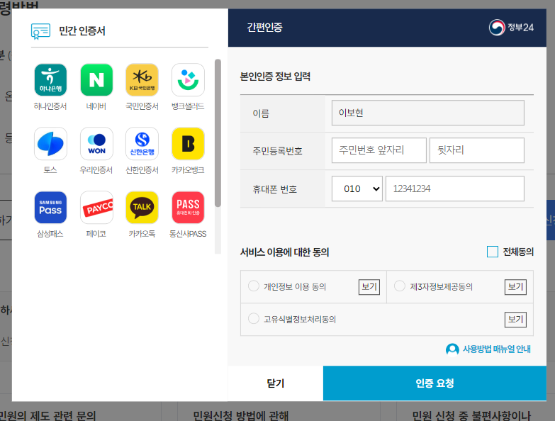This screenshot has width=555, height=421.
Task: Select the 고유식별정보처리동의 radio button
Action: click(254, 318)
